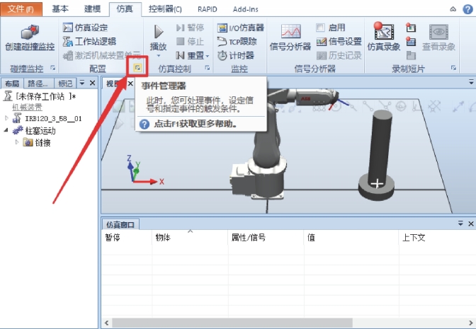Open TCP跟踪 settings
Viewport: 476px width, 329px height.
pyautogui.click(x=237, y=41)
